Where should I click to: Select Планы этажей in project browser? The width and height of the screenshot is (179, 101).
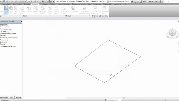click(x=5, y=27)
